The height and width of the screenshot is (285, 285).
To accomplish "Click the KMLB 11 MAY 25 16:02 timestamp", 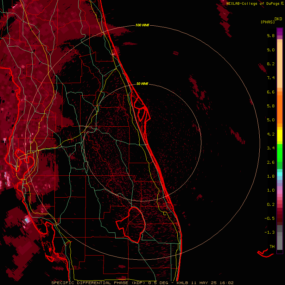I will tap(205, 283).
